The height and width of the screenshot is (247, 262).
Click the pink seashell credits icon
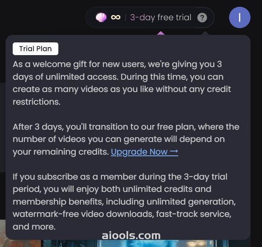101,17
